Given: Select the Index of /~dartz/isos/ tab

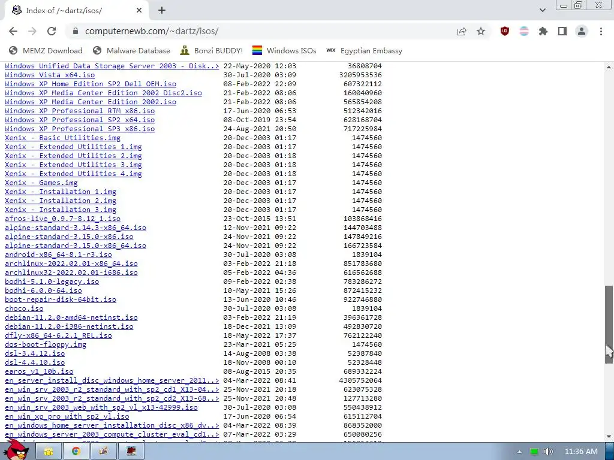Looking at the screenshot, I should tap(76, 11).
